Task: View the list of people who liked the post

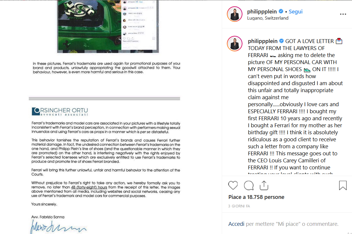Action: click(256, 197)
